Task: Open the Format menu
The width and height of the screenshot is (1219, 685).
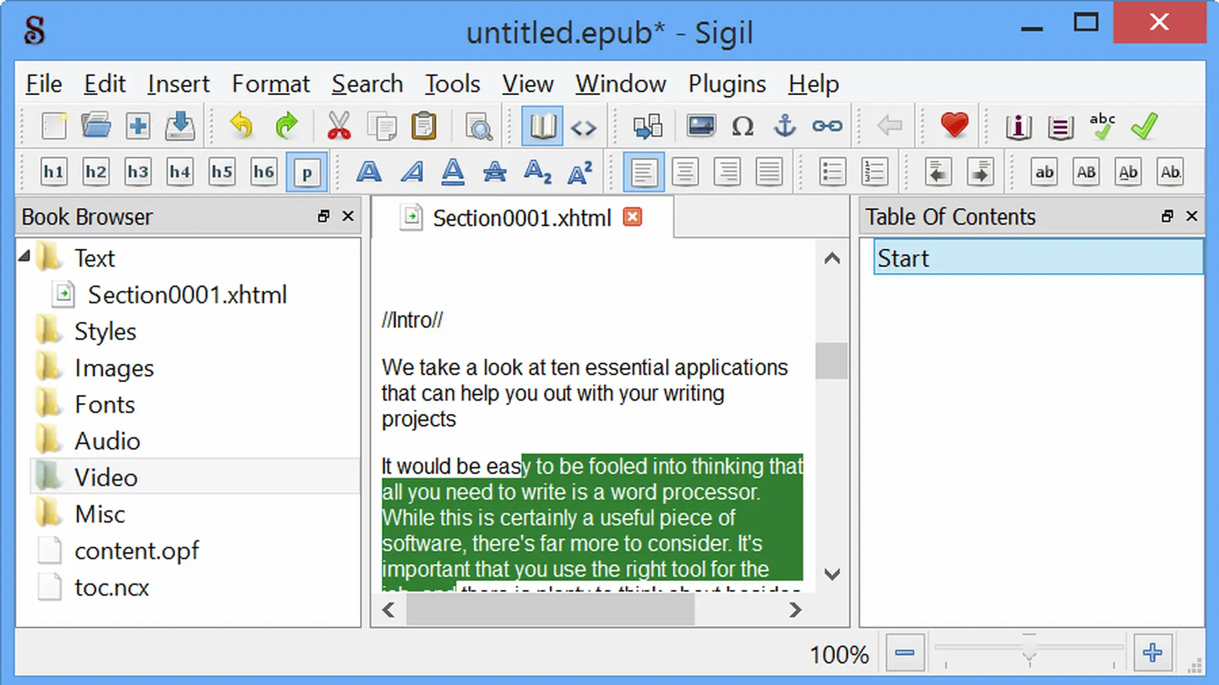Action: pos(270,84)
